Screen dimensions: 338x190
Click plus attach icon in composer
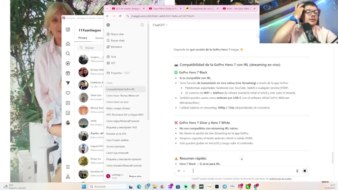(x=179, y=171)
